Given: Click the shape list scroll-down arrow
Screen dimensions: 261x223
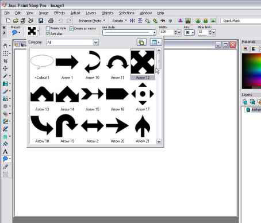Looking at the screenshot, I should tap(159, 141).
